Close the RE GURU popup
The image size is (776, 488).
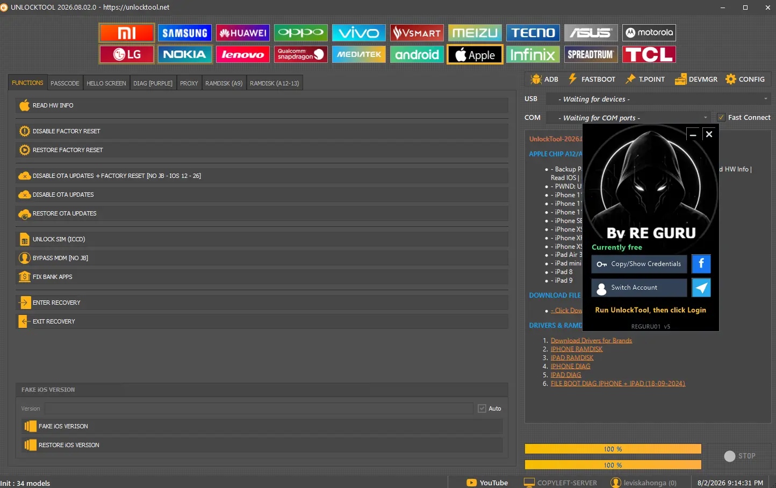click(x=709, y=134)
